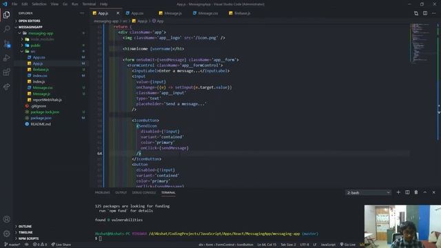Select the 2: bash terminal dropdown
This screenshot has width=441, height=248.
(x=368, y=193)
